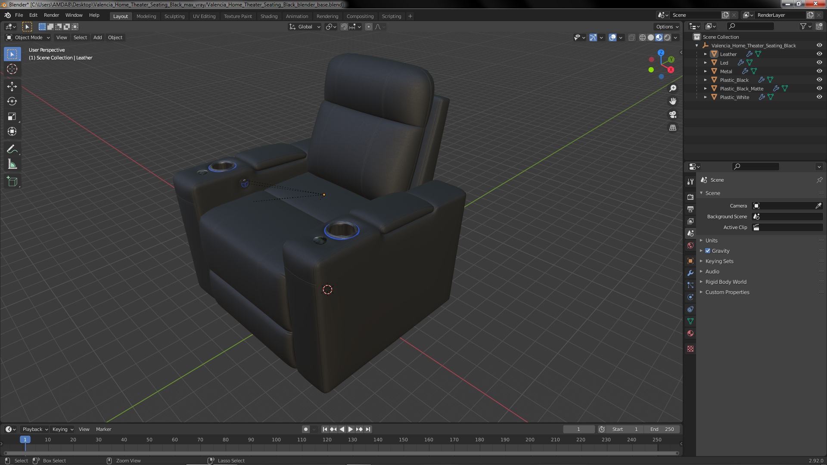
Task: Jump to the timeline end frame
Action: click(368, 429)
